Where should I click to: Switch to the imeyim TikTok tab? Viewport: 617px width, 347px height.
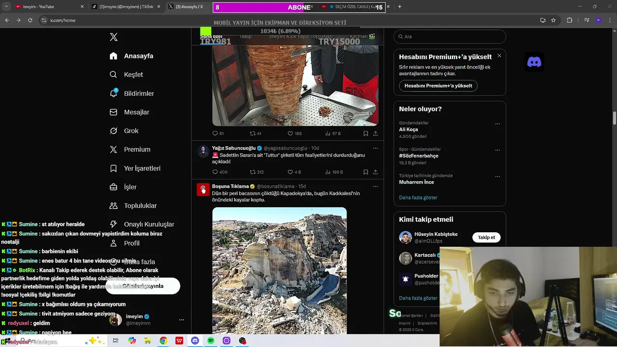tap(126, 7)
